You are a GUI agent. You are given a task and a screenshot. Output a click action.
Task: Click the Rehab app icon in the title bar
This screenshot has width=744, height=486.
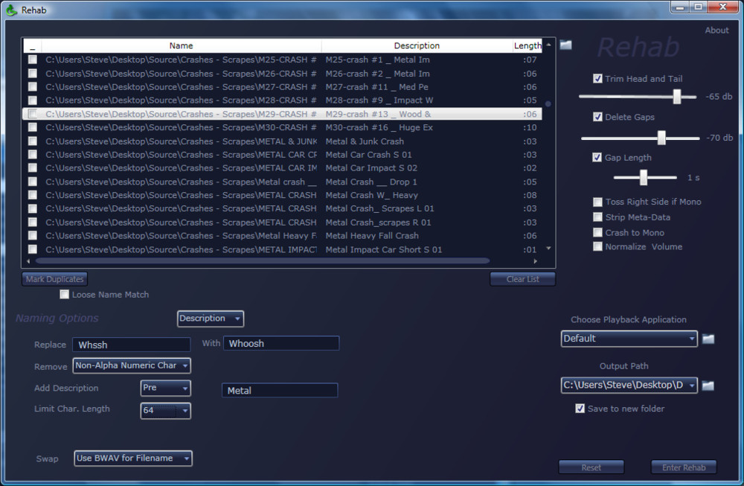tap(12, 10)
